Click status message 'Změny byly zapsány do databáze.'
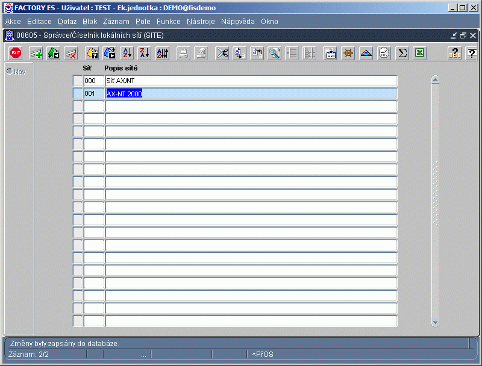 click(x=64, y=344)
